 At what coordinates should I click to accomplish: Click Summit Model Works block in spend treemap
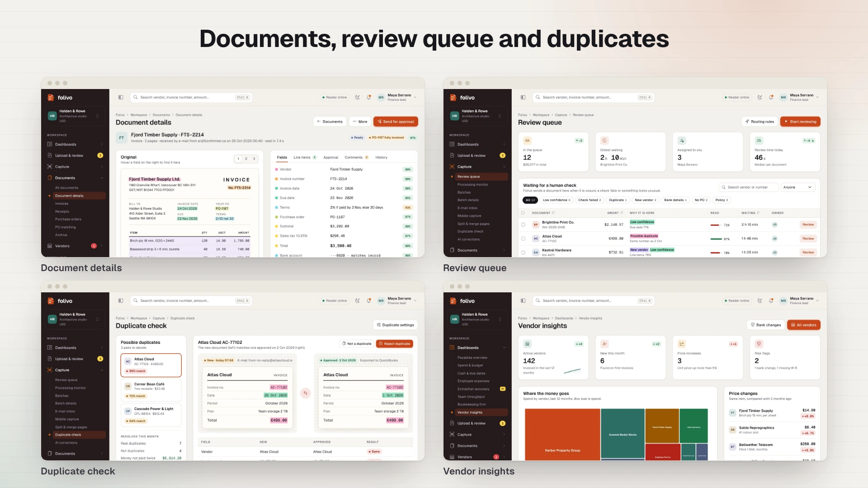(x=623, y=434)
